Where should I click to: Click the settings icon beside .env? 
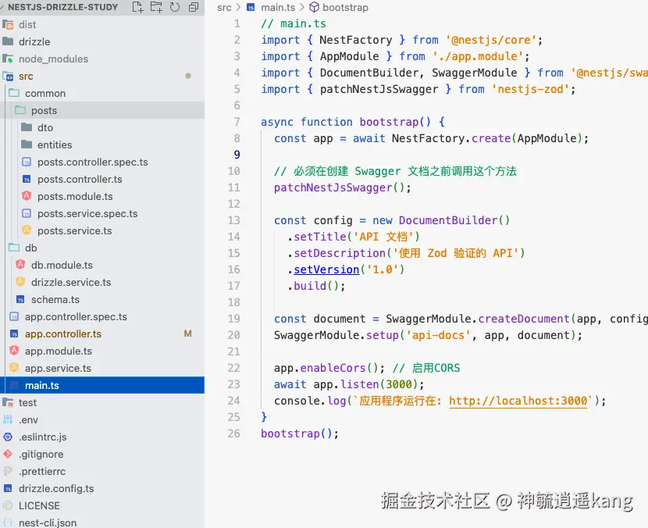tap(8, 419)
